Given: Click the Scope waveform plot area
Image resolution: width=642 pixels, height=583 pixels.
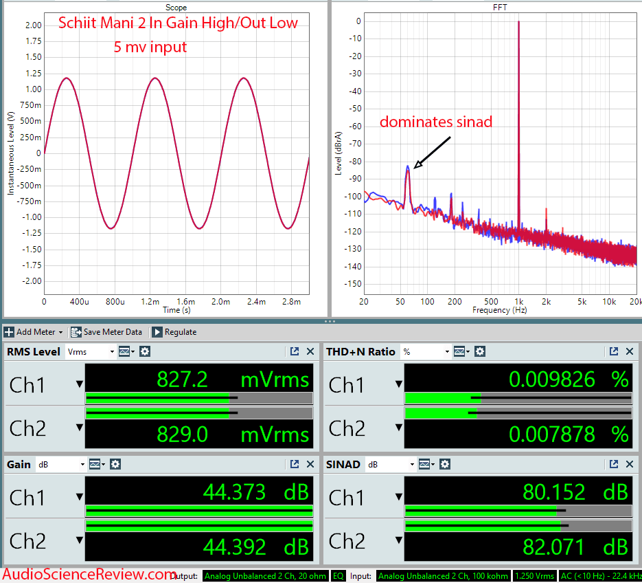Looking at the screenshot, I should tap(176, 153).
